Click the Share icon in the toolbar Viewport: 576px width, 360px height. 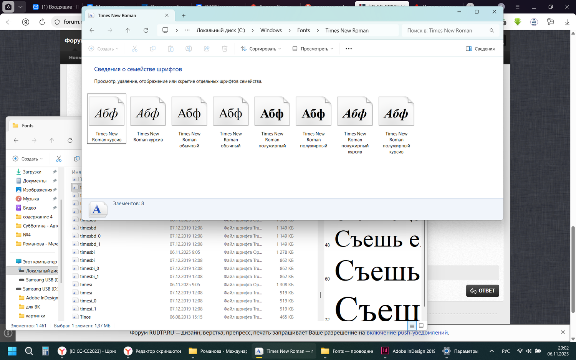pyautogui.click(x=207, y=48)
